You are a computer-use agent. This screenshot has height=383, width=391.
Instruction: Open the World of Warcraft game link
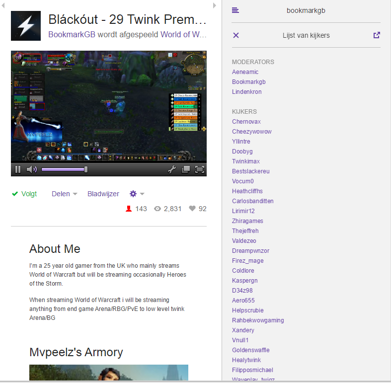pos(183,34)
